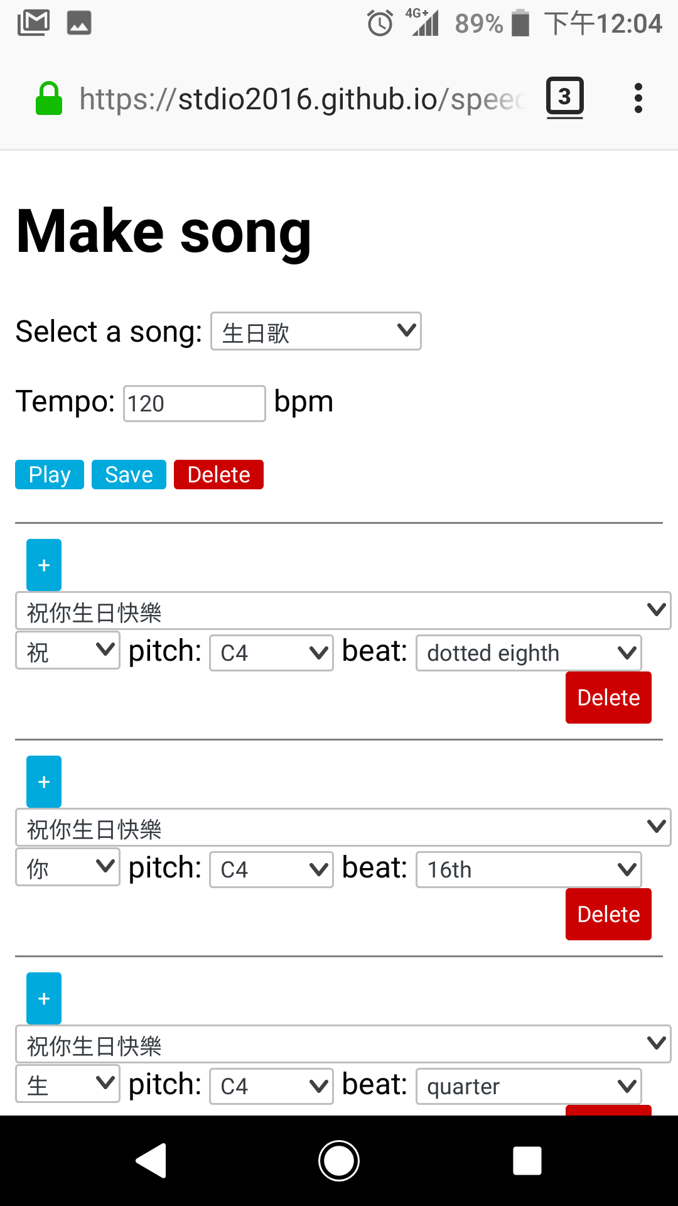
Task: Open the browser three-dot overflow menu
Action: [x=638, y=98]
